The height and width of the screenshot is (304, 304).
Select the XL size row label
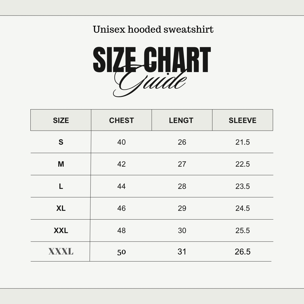coord(61,208)
